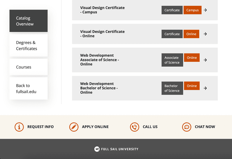This screenshot has width=232, height=159.
Task: Click the Call Us phone icon
Action: click(135, 127)
